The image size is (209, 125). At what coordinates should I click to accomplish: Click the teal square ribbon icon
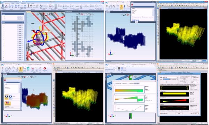point(28,68)
